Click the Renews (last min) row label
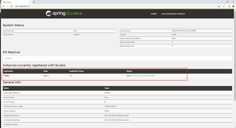Viewport: 236px width, 128px height. 127,46
